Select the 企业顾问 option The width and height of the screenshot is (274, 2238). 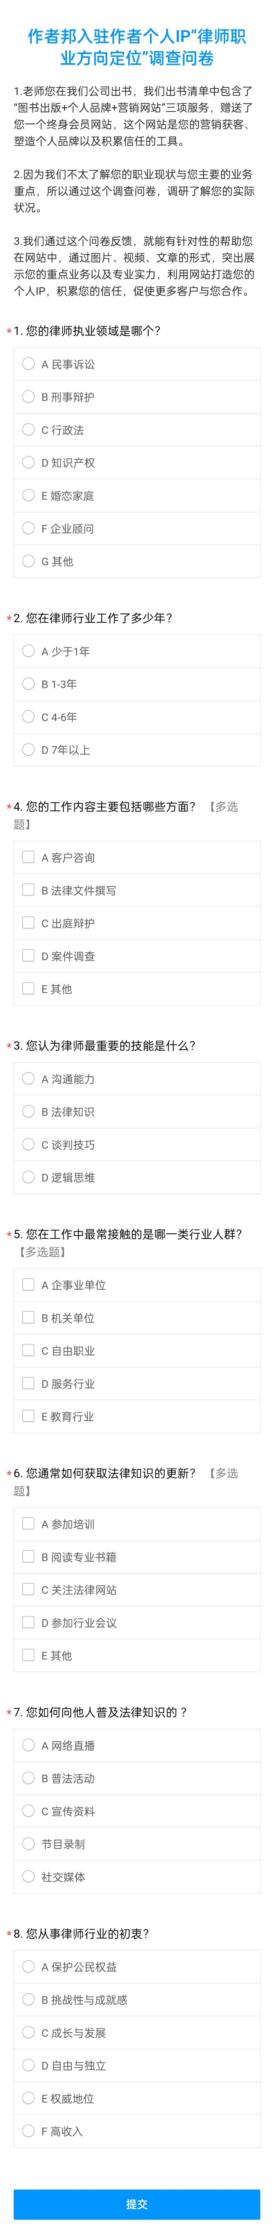[x=29, y=528]
